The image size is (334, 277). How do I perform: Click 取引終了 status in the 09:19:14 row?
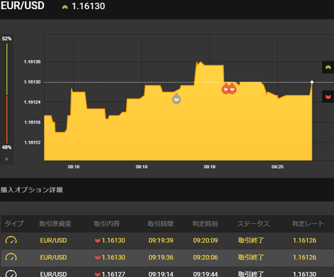tap(251, 274)
